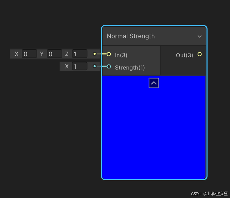Click the yellow dot on In default slot
Screen dimensions: 230x198
[x=95, y=54]
